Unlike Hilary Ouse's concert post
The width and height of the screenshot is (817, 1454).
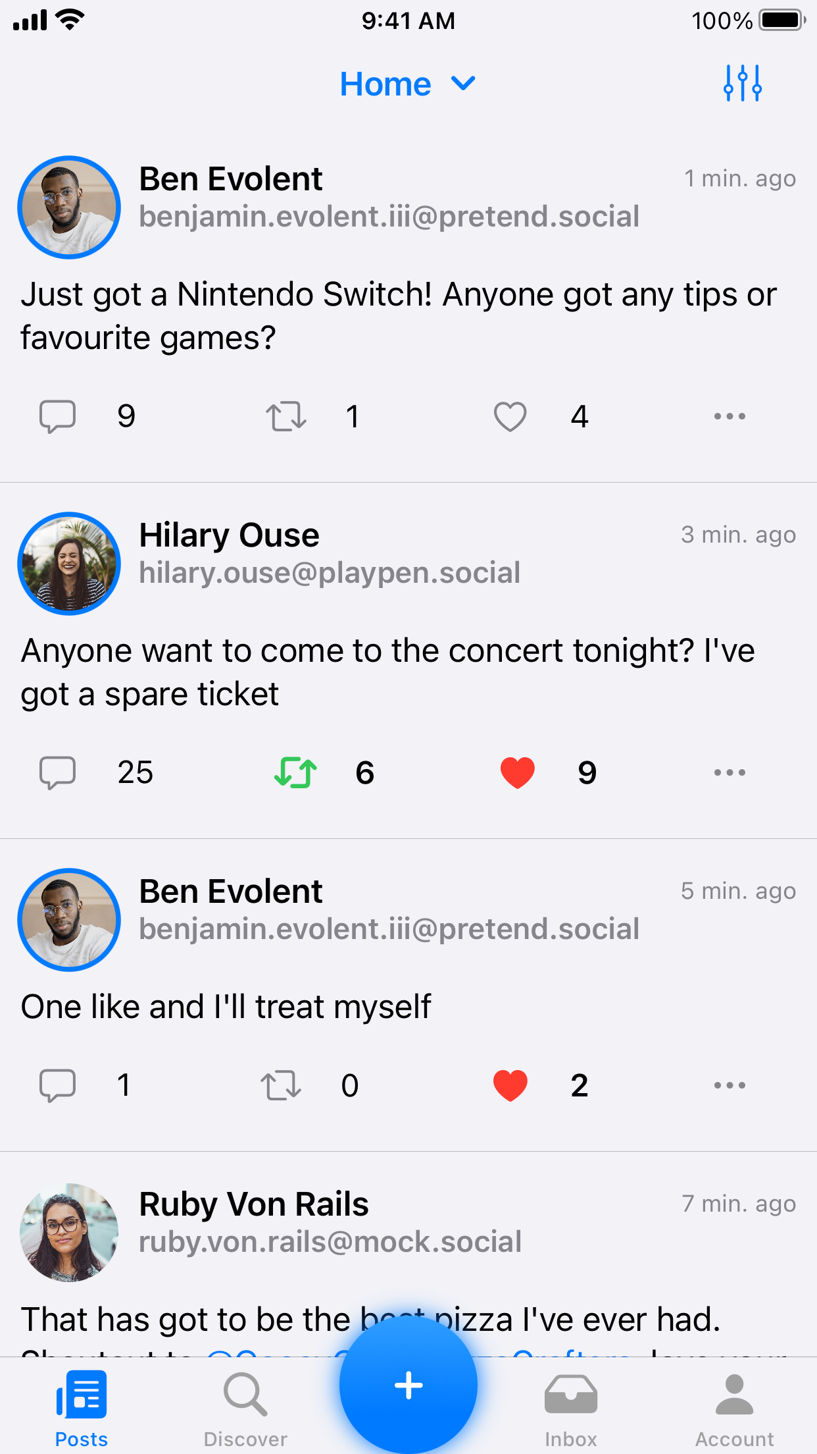(518, 772)
